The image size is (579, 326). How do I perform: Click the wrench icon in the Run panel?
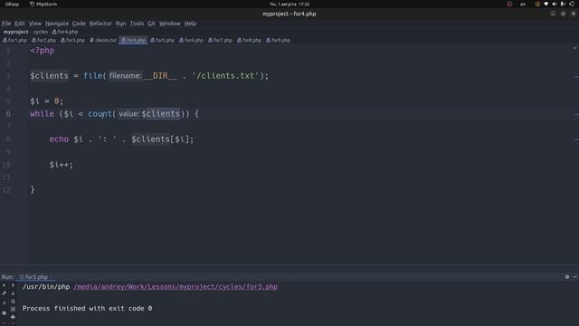pyautogui.click(x=4, y=293)
